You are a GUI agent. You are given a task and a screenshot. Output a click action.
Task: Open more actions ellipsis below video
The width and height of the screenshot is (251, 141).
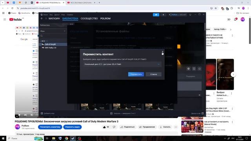[x=176, y=127]
